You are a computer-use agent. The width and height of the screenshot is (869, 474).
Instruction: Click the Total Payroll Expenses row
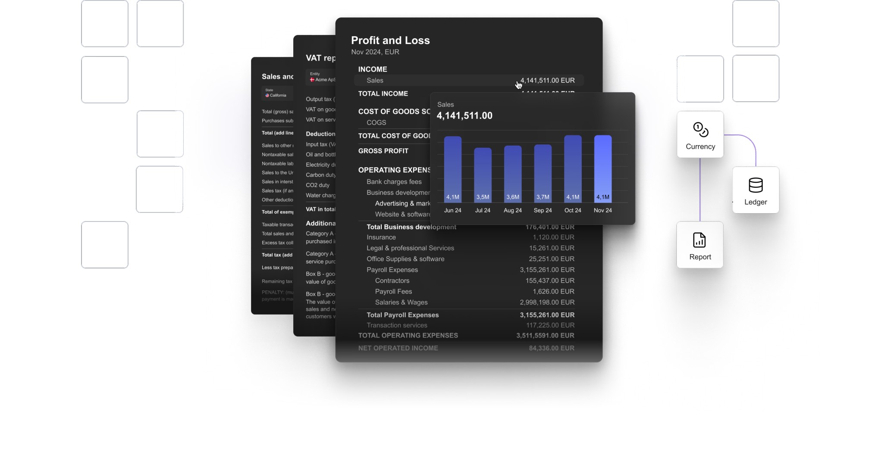pos(402,315)
